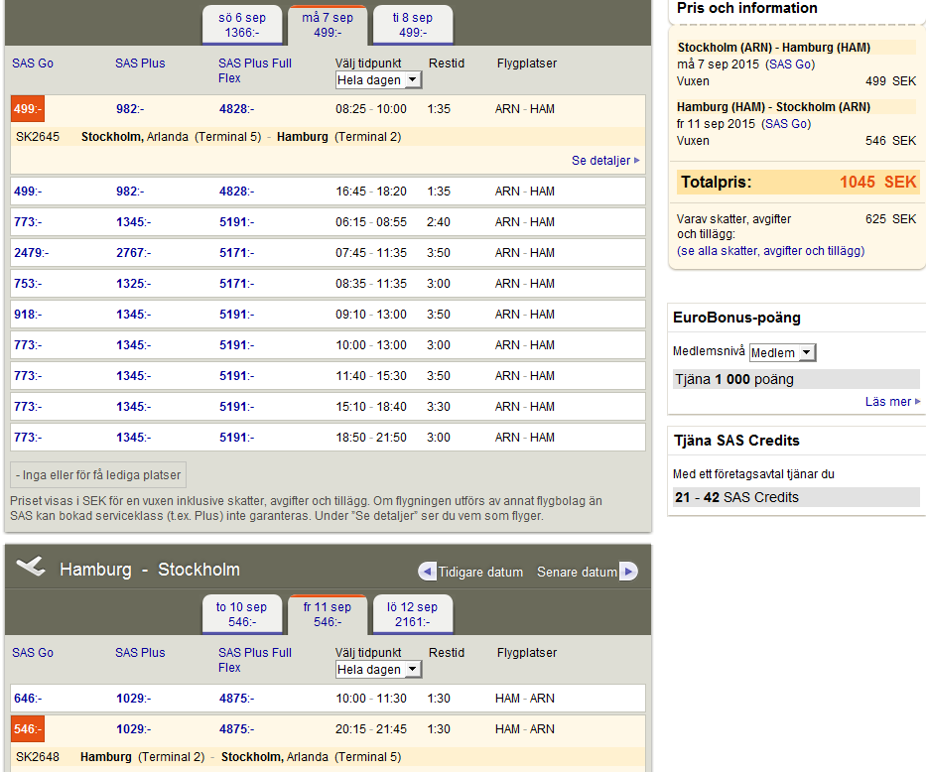Choose the 773:- fare for 10:00 outbound flight
926x772 pixels.
click(28, 344)
